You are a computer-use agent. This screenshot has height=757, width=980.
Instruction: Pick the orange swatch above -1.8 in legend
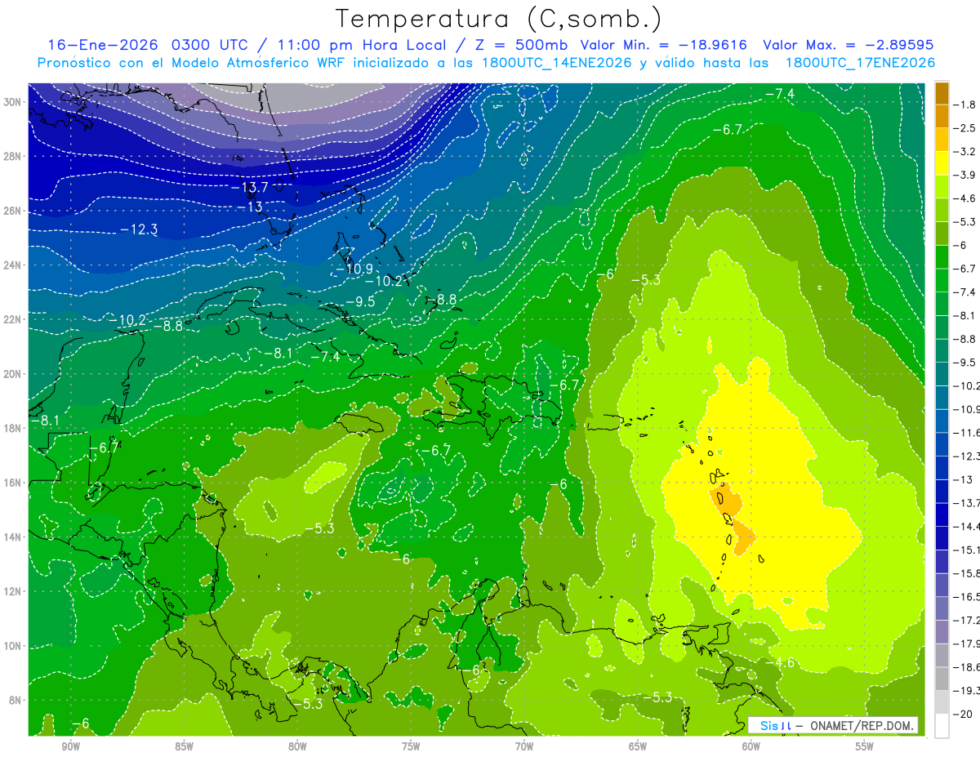click(x=942, y=93)
